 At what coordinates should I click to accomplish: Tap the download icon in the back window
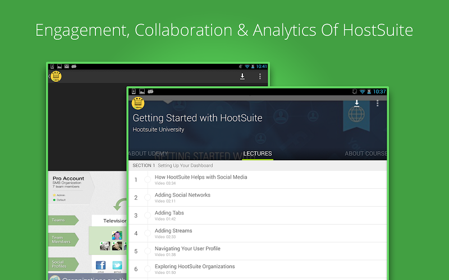click(x=242, y=76)
